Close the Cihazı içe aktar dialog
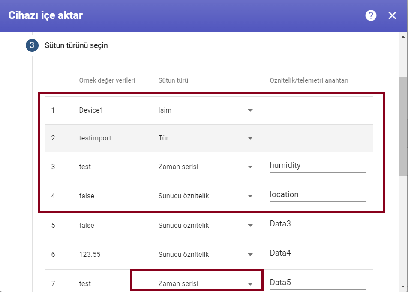Image resolution: width=408 pixels, height=292 pixels. pos(393,15)
